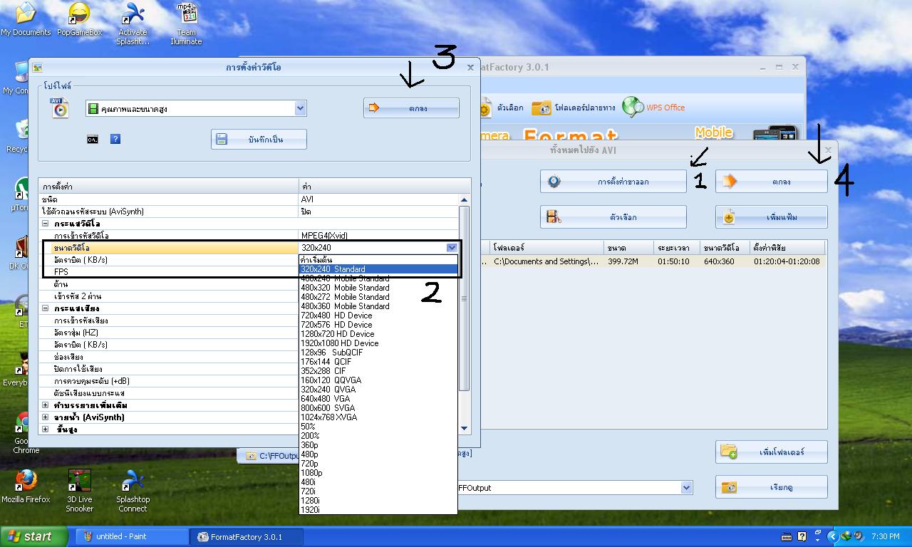Choose the 720i option
This screenshot has height=547, width=912.
[378, 491]
